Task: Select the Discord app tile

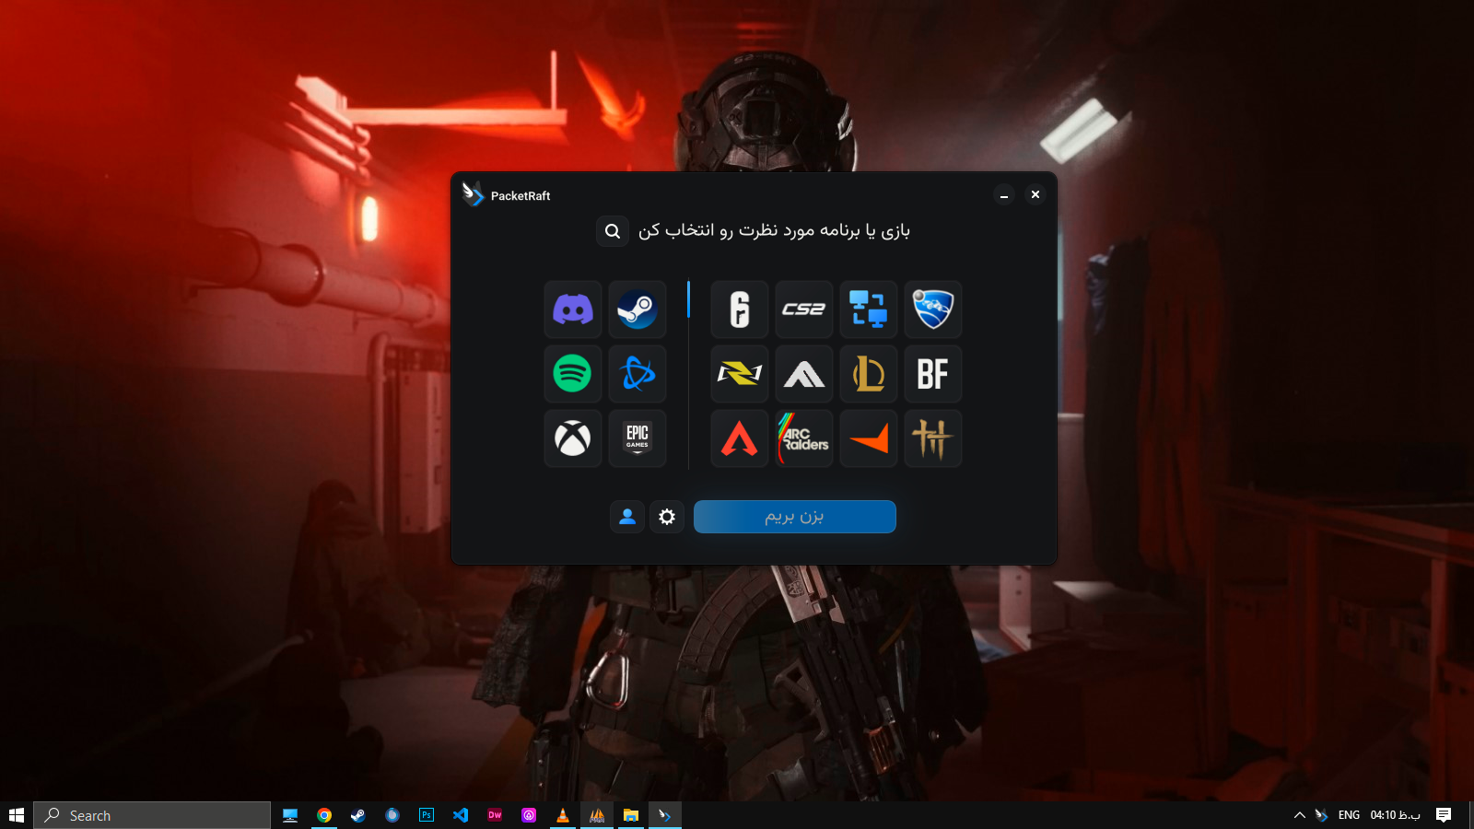Action: click(573, 309)
